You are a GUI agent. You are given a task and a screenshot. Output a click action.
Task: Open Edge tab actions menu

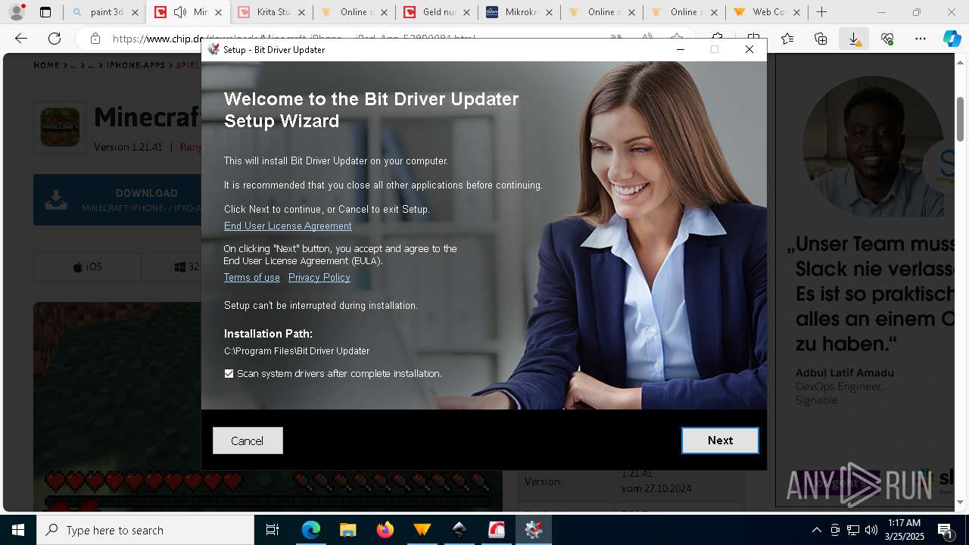click(x=45, y=12)
